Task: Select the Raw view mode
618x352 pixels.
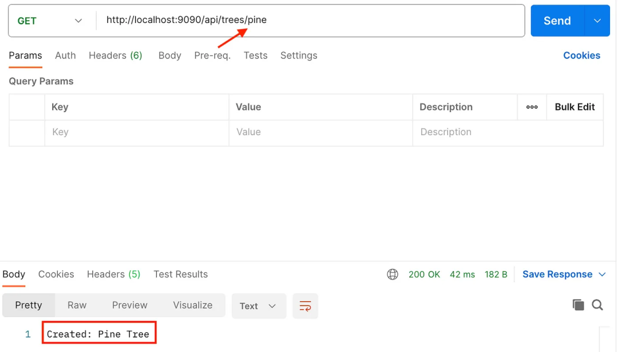Action: point(77,305)
